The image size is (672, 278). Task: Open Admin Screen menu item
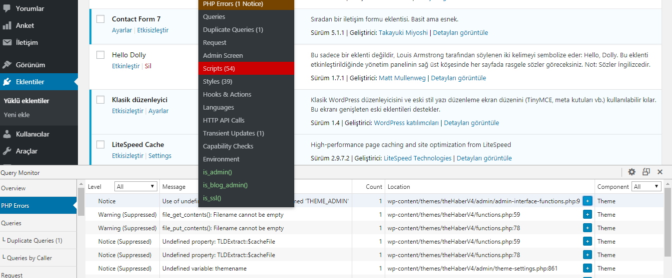[246, 55]
